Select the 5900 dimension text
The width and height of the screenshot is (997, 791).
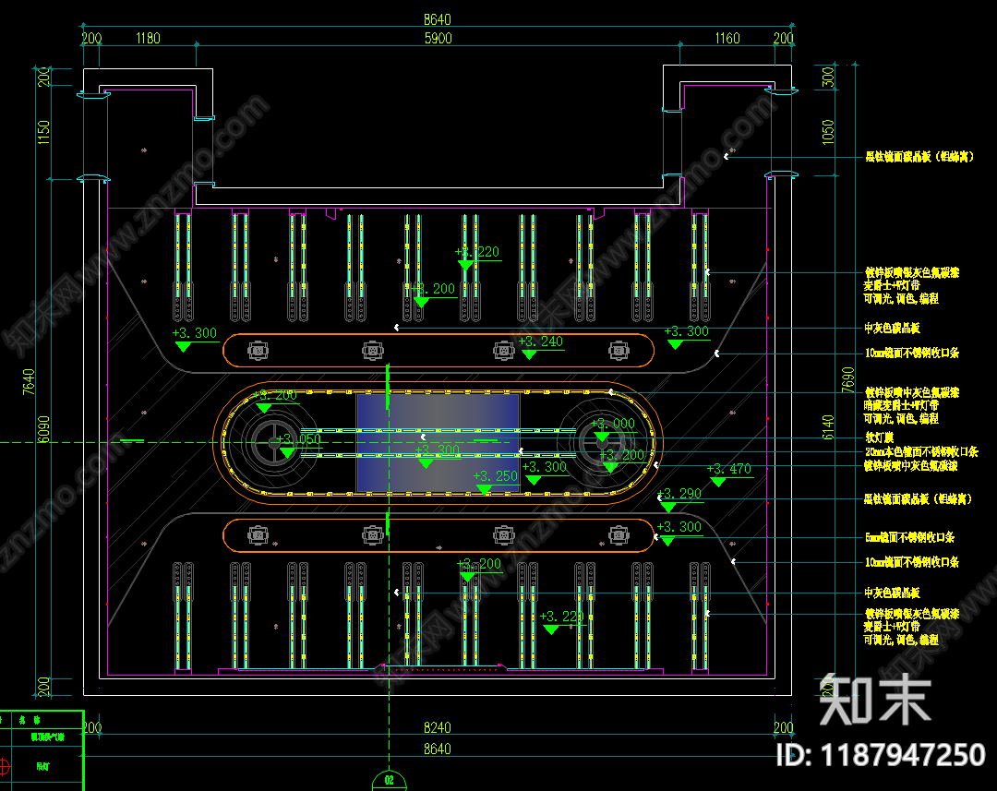(438, 39)
